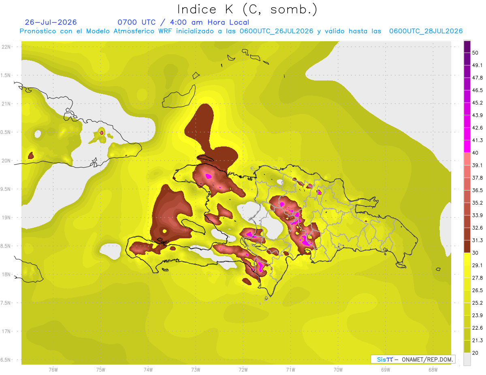
Task: Click the longitude label '76W'
Action: tap(53, 370)
